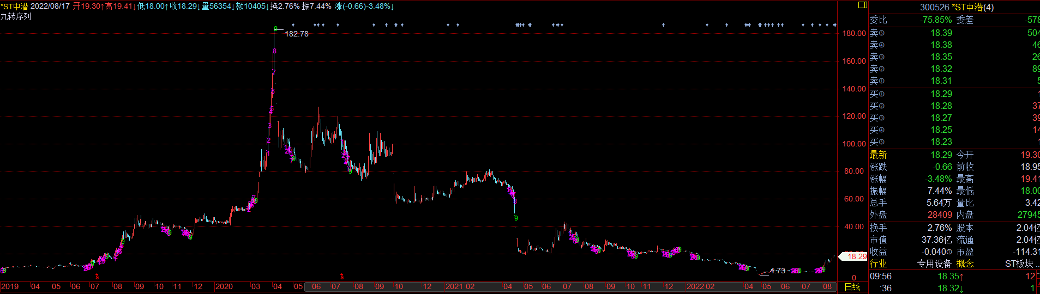Click the 2020 year label on timeline
Viewport: 1040px width, 294px height.
224,286
